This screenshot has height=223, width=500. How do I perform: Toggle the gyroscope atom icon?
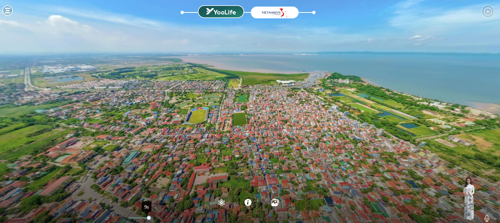(x=221, y=203)
